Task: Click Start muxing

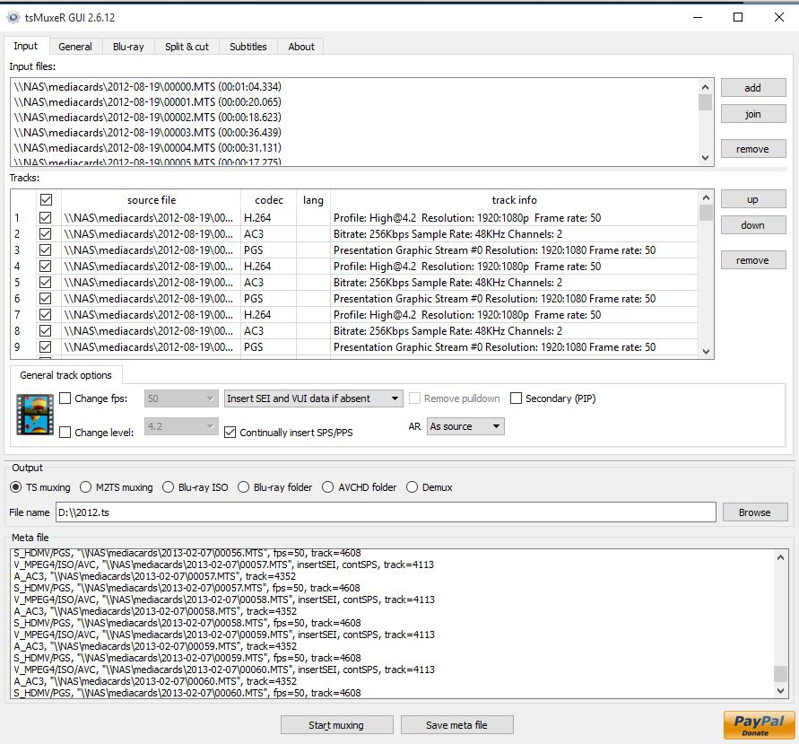Action: coord(336,724)
